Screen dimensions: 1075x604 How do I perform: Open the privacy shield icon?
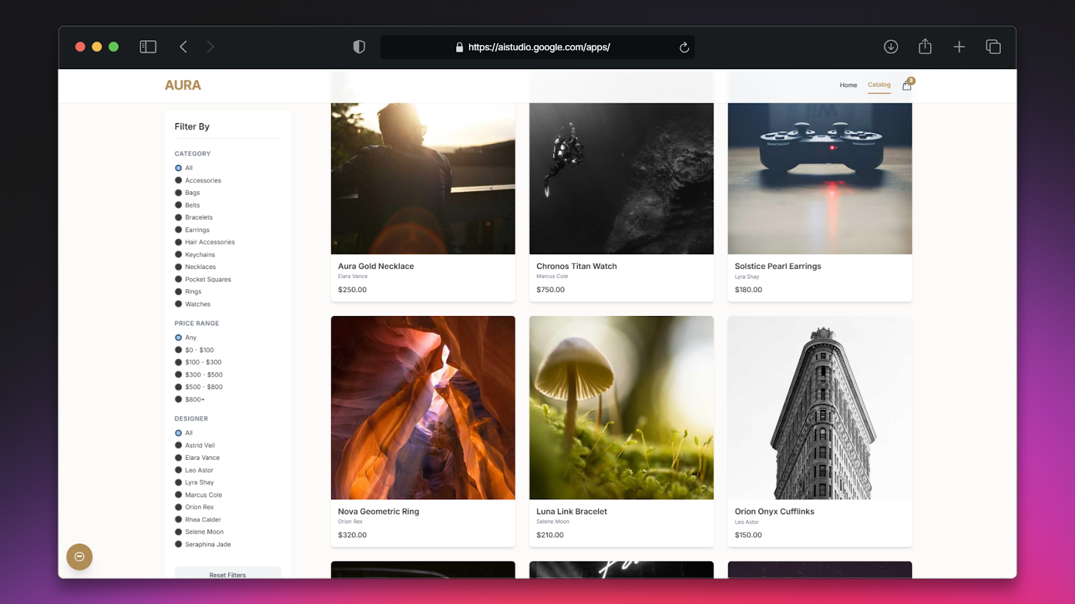[359, 47]
